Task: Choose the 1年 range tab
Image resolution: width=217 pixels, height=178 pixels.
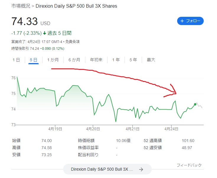Action: click(x=116, y=60)
